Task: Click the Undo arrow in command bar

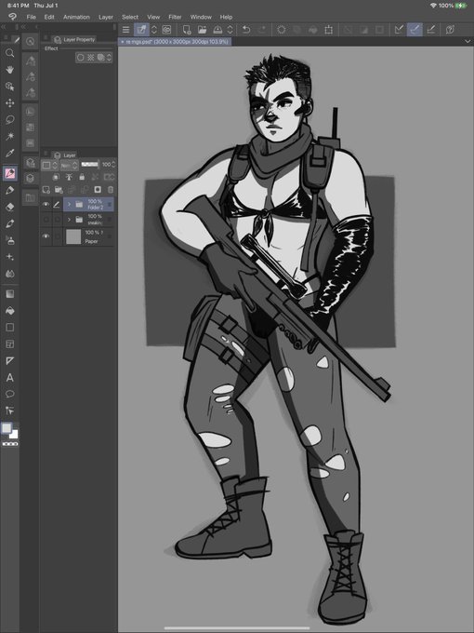Action: [246, 30]
